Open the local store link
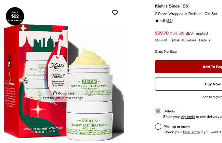The image size is (222, 143). (x=191, y=132)
